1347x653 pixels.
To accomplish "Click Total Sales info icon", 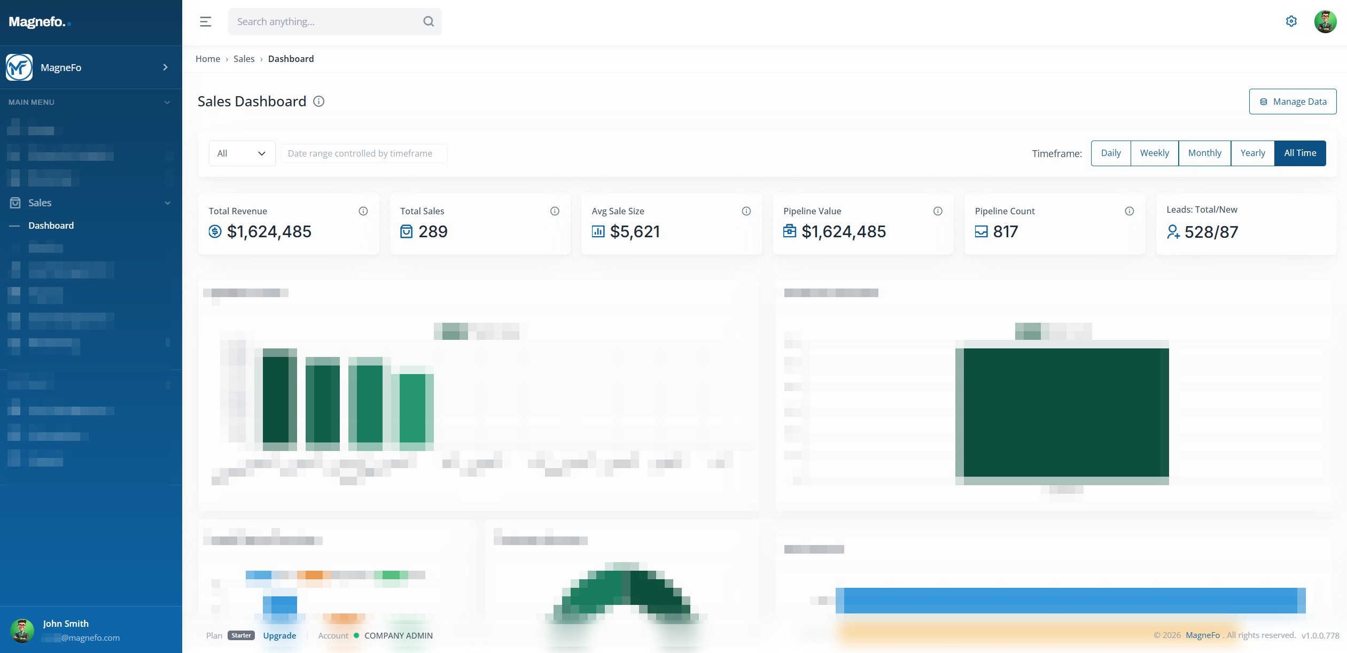I will pyautogui.click(x=555, y=211).
